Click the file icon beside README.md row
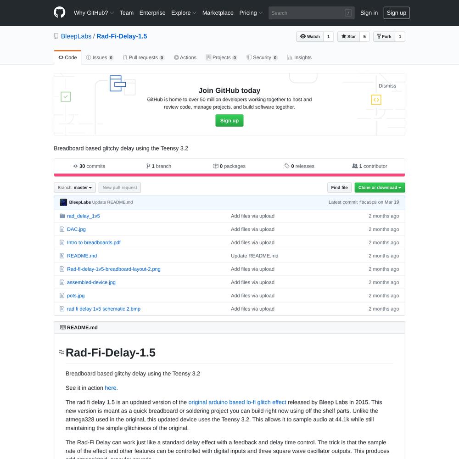459x459 pixels. pyautogui.click(x=62, y=256)
